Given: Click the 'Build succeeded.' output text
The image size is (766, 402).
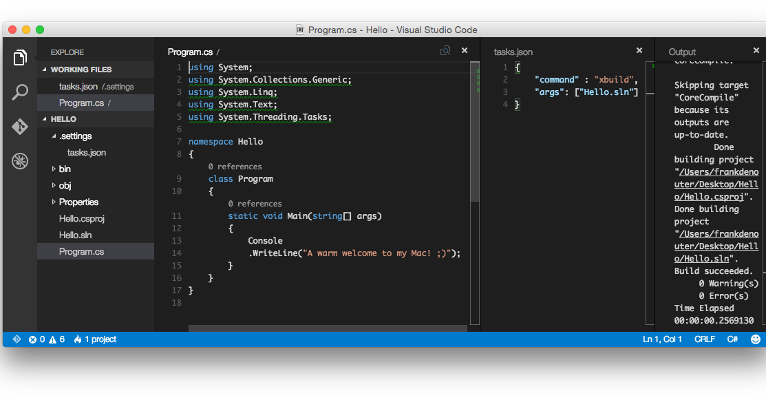Looking at the screenshot, I should [x=713, y=271].
